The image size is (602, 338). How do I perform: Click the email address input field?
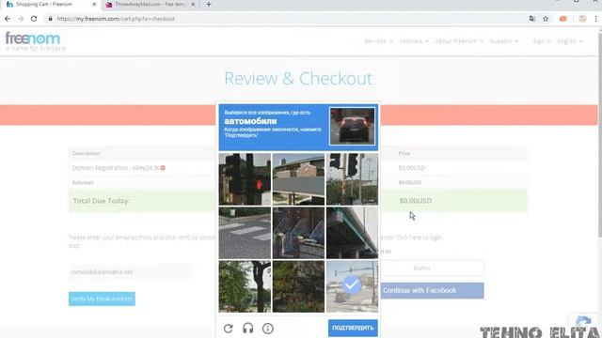tap(130, 272)
